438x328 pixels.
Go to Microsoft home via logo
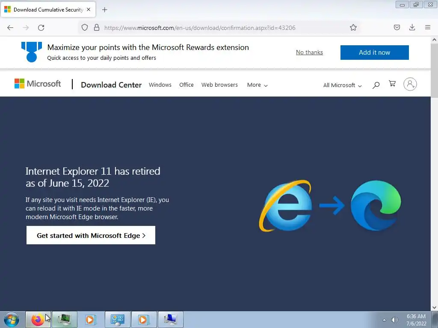(x=38, y=84)
